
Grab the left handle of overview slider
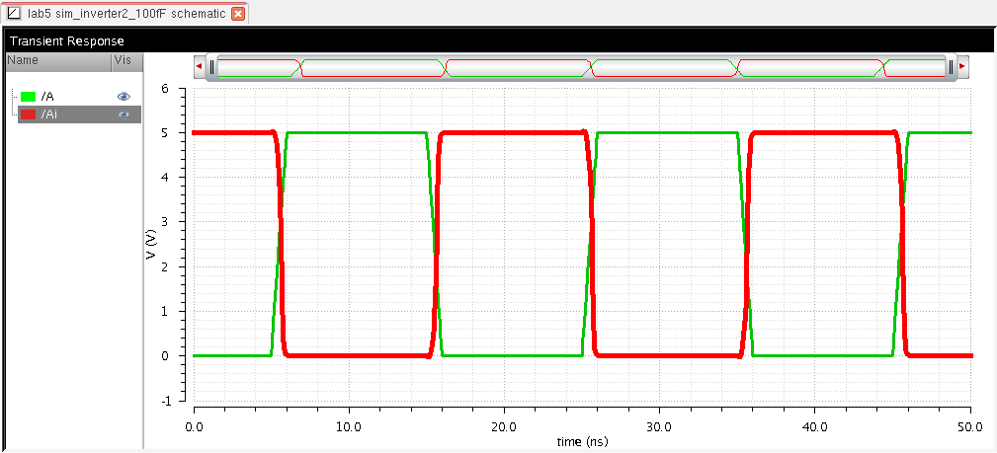(x=212, y=67)
